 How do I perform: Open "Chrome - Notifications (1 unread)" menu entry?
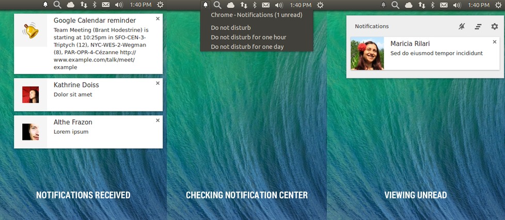click(256, 15)
